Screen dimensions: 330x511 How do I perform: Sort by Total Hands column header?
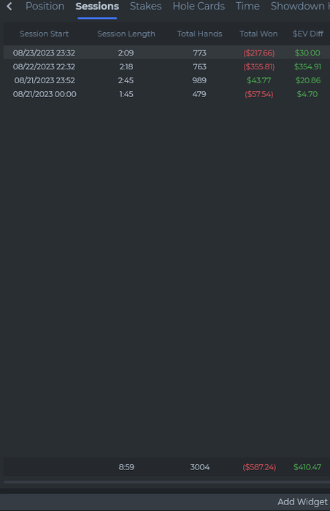coord(199,34)
